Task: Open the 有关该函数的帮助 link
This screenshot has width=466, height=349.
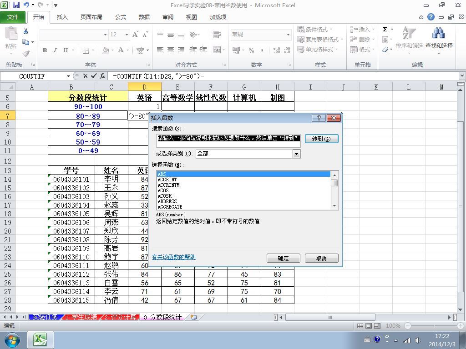Action: [x=173, y=257]
